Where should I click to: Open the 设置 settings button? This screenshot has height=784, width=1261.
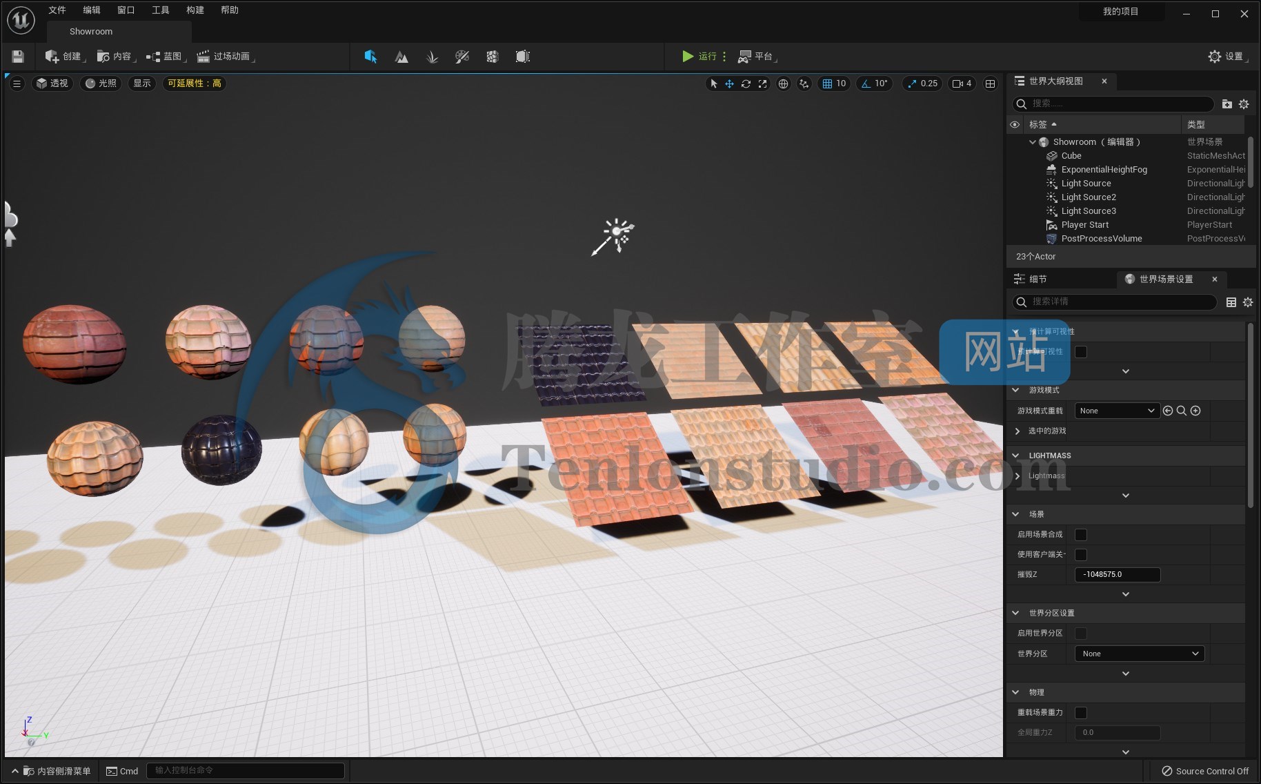tap(1228, 57)
